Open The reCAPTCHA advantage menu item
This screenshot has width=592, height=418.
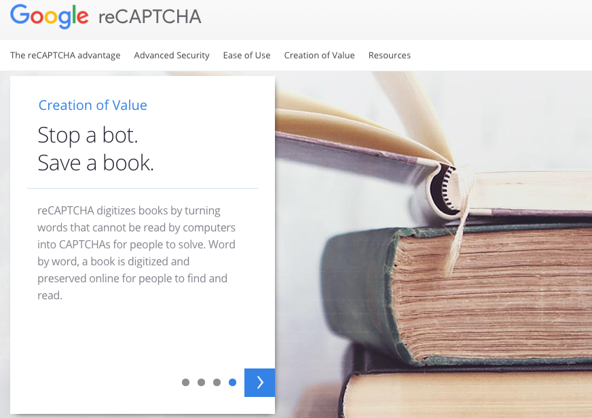pyautogui.click(x=65, y=55)
